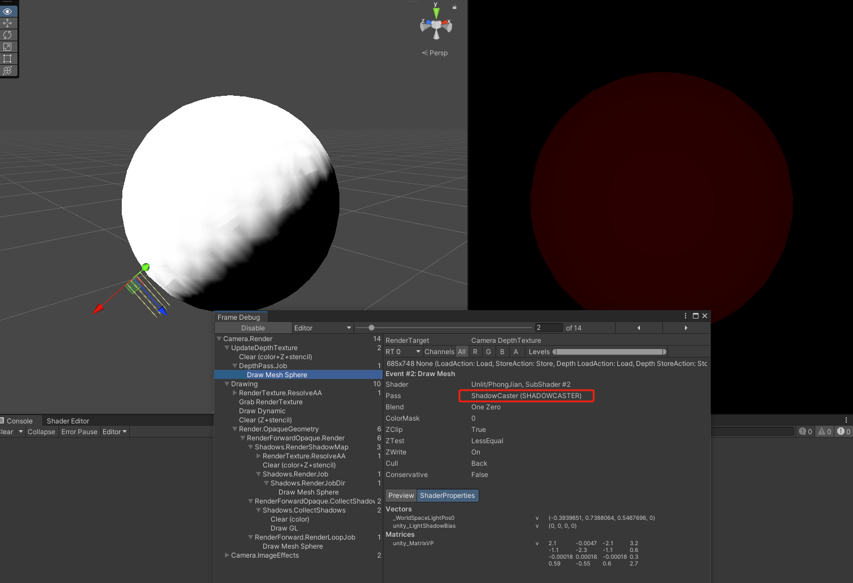
Task: Toggle console warning message count
Action: [x=825, y=431]
